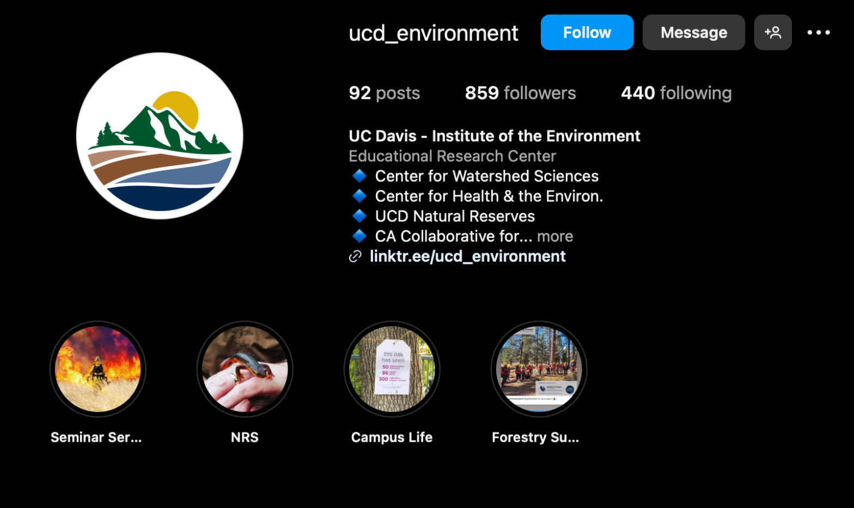Open the NRS highlight newt thumbnail
Image resolution: width=854 pixels, height=508 pixels.
pos(245,369)
